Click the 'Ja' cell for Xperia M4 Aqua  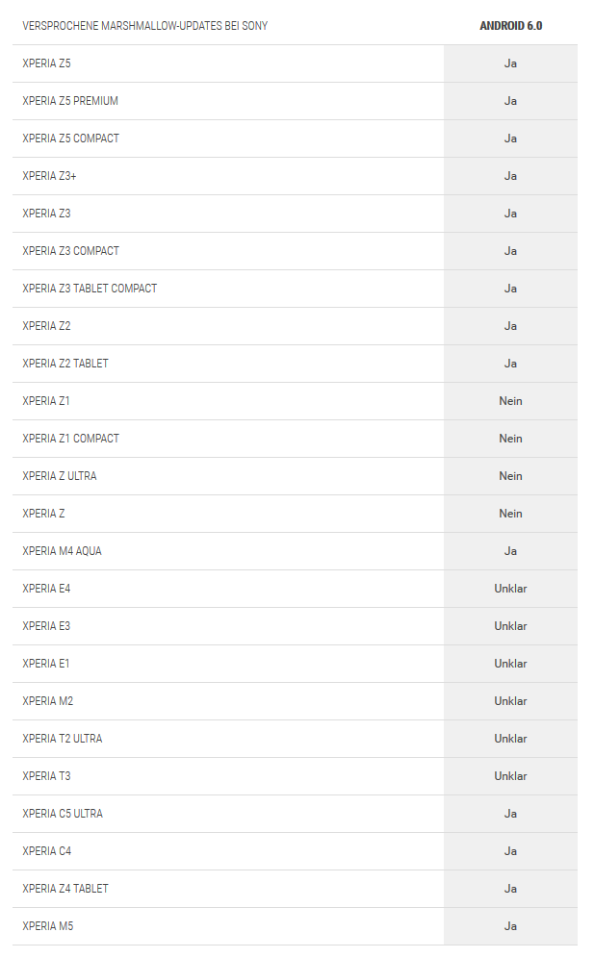pyautogui.click(x=510, y=551)
